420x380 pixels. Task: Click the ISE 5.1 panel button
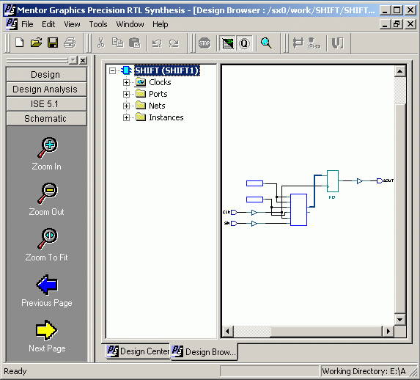(x=46, y=104)
